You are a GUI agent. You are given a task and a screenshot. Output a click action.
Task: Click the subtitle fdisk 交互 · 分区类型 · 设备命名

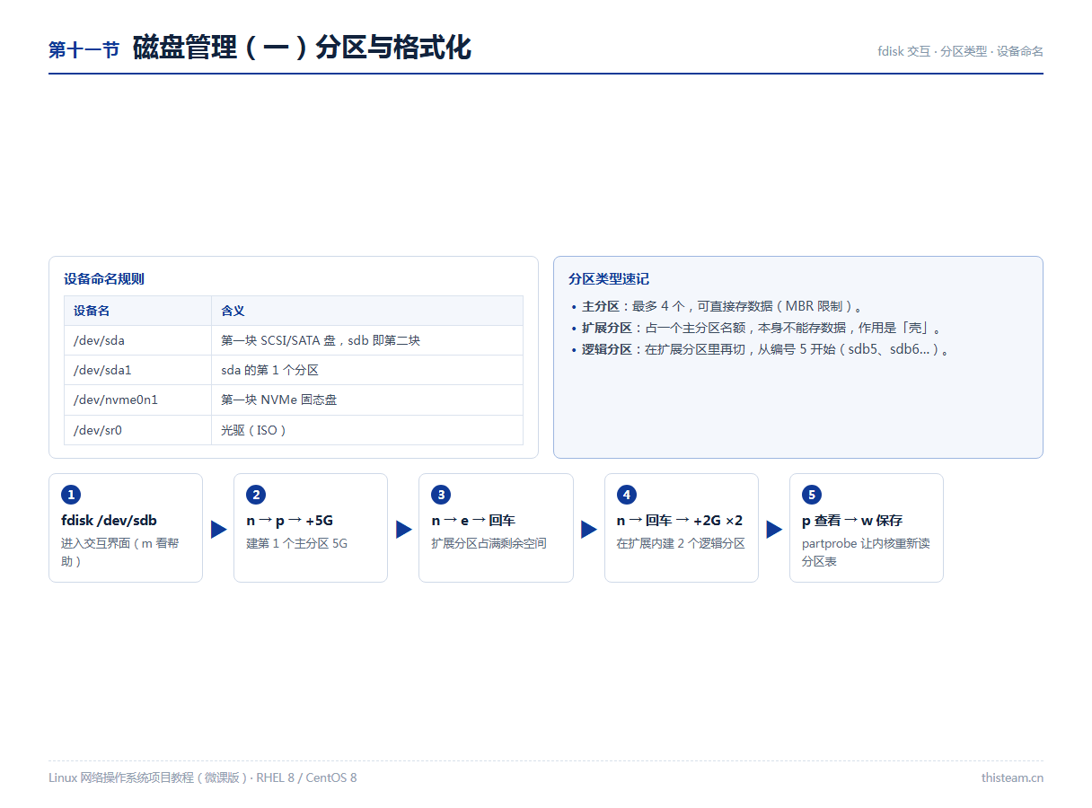click(x=960, y=51)
